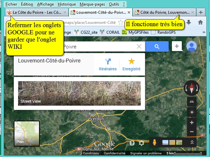The image size is (210, 157).
Task: Toggle the Enregistré star
Action: [x=131, y=64]
